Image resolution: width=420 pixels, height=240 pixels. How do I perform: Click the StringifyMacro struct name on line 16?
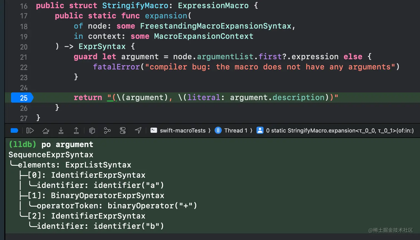(135, 6)
